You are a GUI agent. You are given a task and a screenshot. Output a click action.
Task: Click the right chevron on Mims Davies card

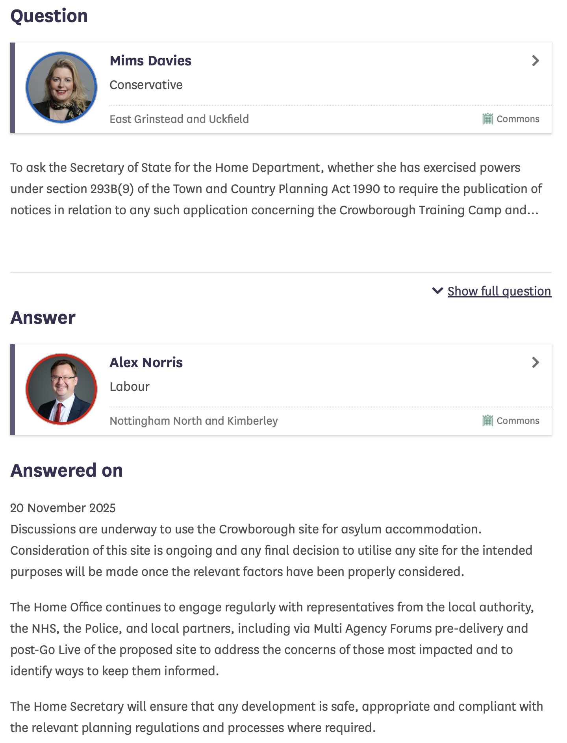pyautogui.click(x=535, y=61)
